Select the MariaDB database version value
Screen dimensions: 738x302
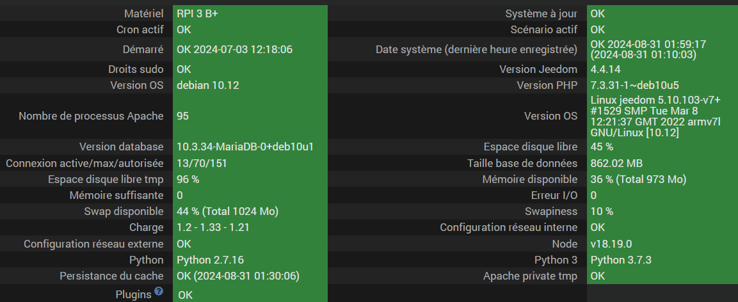click(x=245, y=147)
